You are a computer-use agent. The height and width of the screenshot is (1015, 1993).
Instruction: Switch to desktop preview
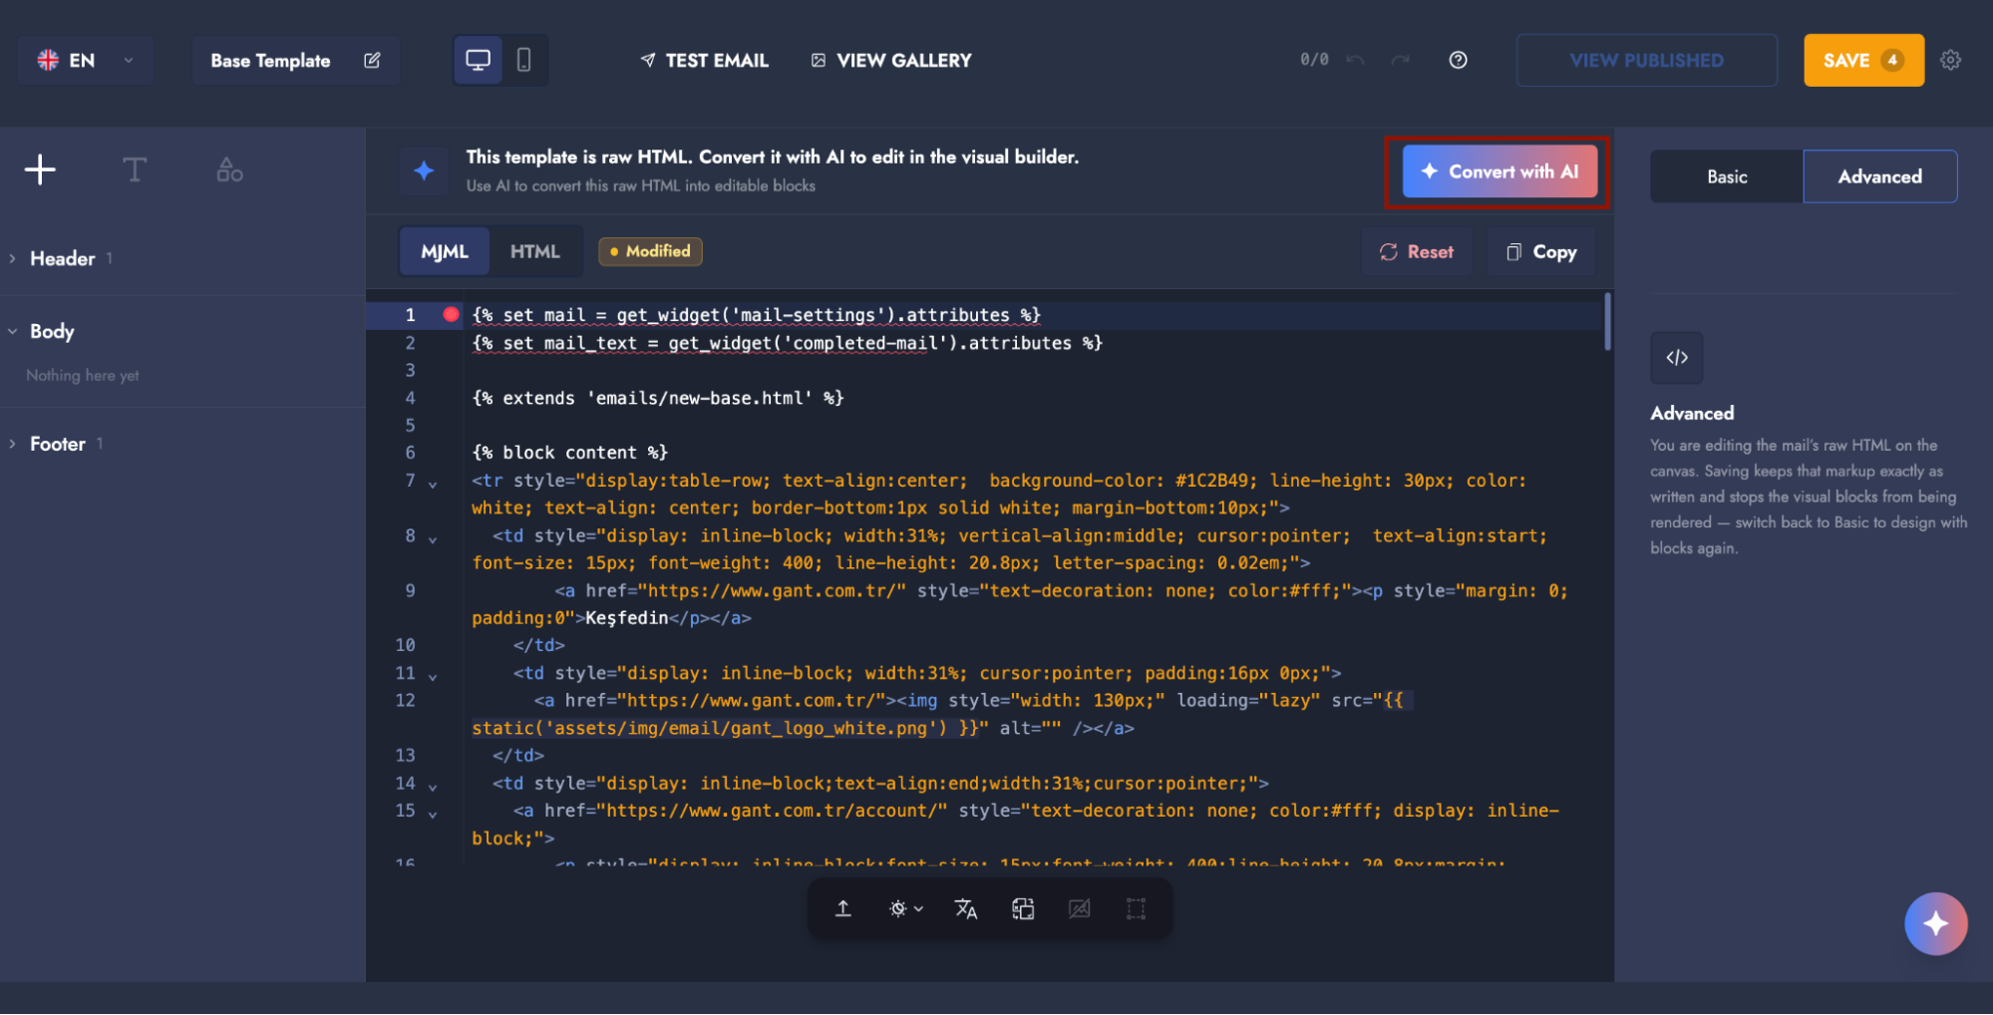point(479,60)
